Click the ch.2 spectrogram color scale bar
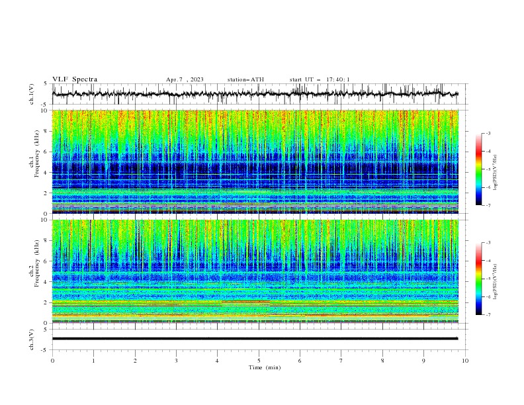 pos(479,279)
